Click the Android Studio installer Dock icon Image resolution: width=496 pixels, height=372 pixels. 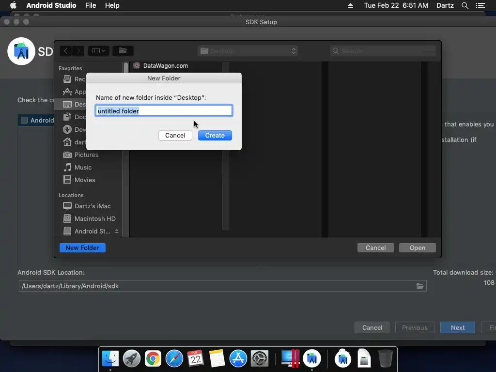(x=342, y=359)
